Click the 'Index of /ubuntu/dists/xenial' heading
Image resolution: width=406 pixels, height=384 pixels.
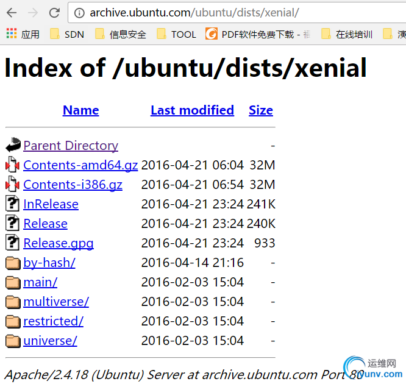click(x=186, y=68)
